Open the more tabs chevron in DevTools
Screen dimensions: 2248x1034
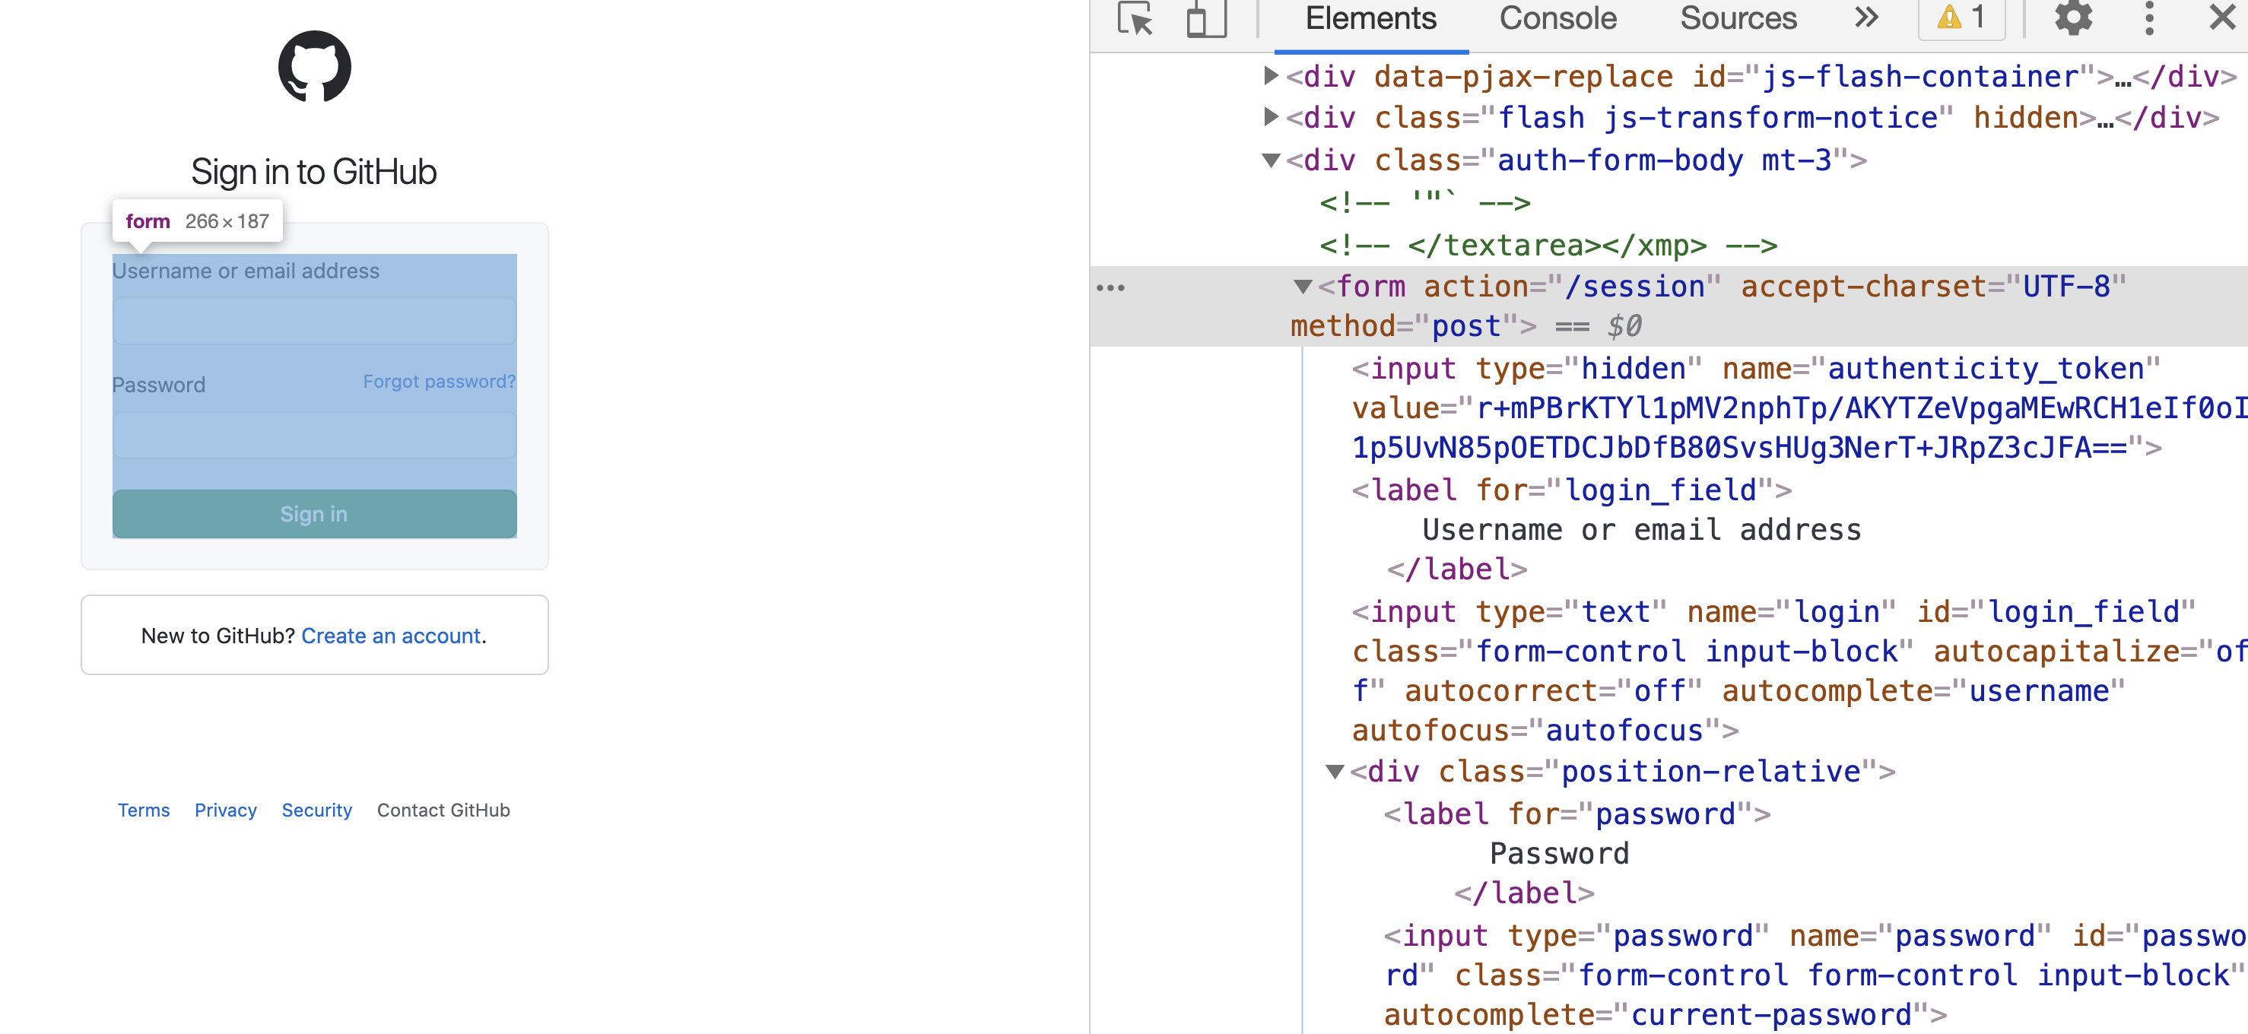[x=1865, y=17]
